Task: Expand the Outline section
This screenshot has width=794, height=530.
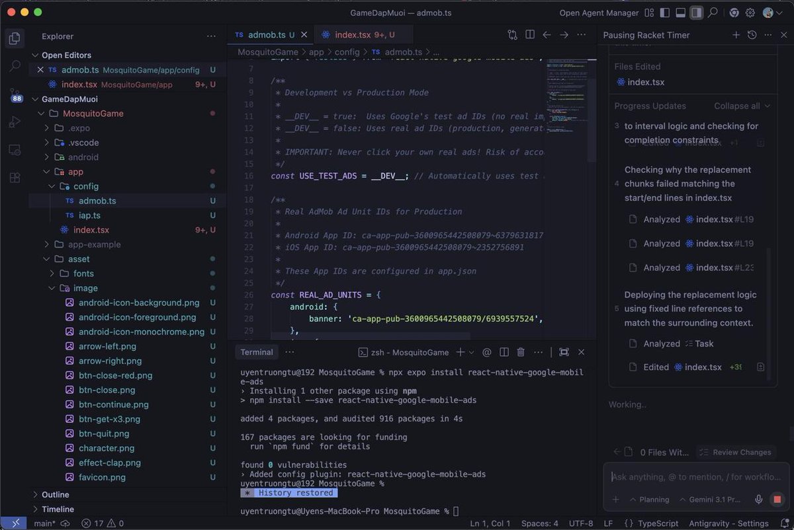Action: [x=55, y=494]
